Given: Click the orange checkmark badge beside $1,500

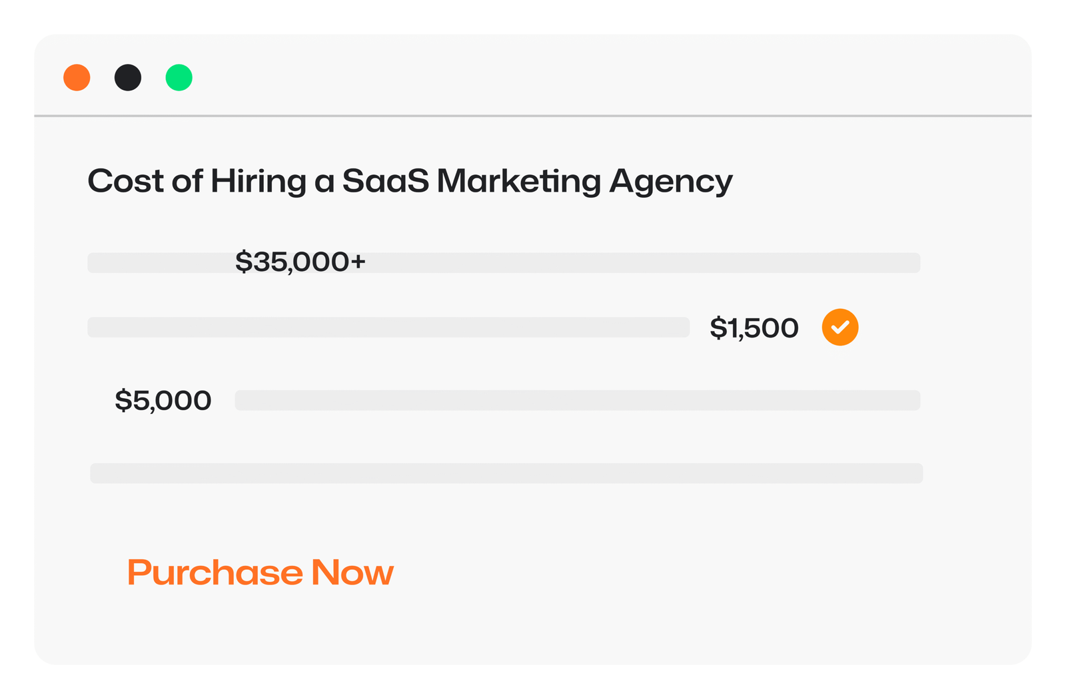Looking at the screenshot, I should pos(839,328).
